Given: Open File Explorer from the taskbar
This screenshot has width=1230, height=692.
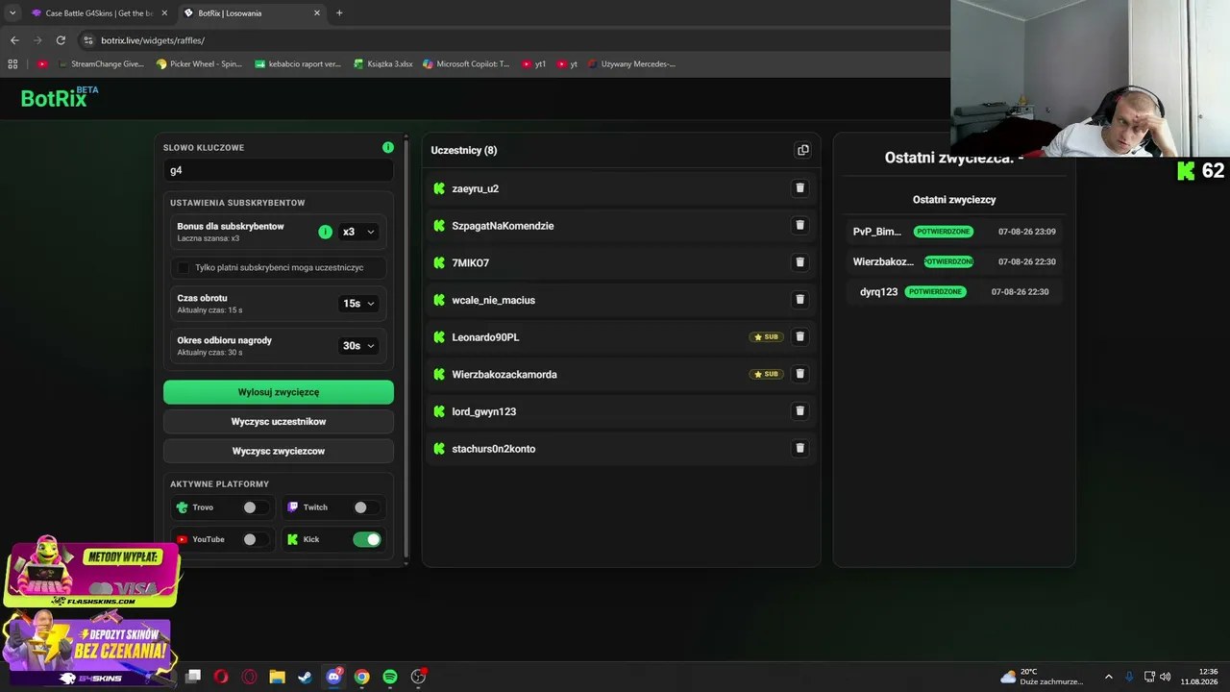Looking at the screenshot, I should (x=277, y=677).
